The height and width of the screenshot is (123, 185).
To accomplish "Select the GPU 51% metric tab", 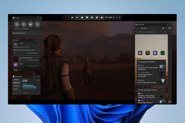I will tap(16, 83).
